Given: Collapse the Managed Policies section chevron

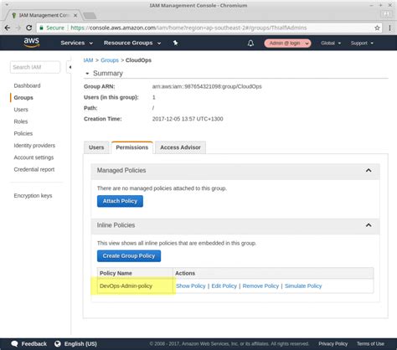Looking at the screenshot, I should (369, 170).
